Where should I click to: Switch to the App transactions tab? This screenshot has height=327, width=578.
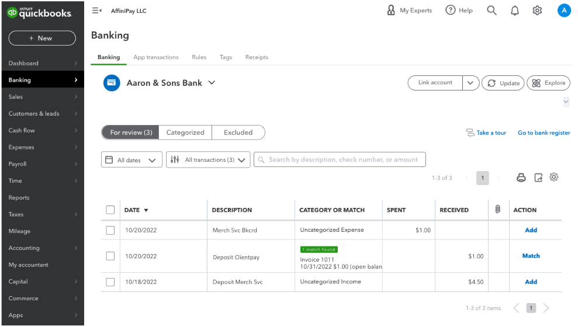tap(156, 57)
